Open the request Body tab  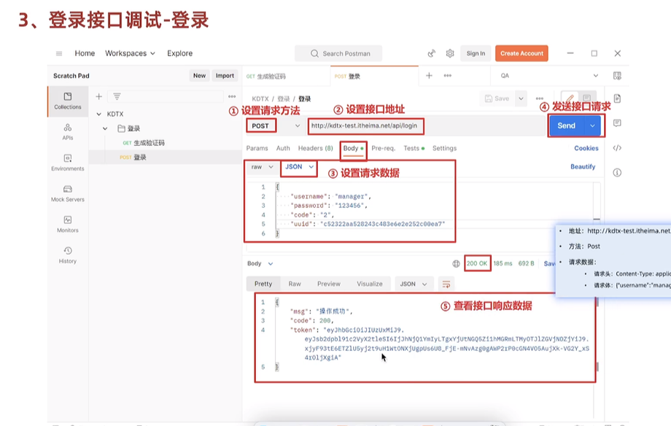point(353,148)
